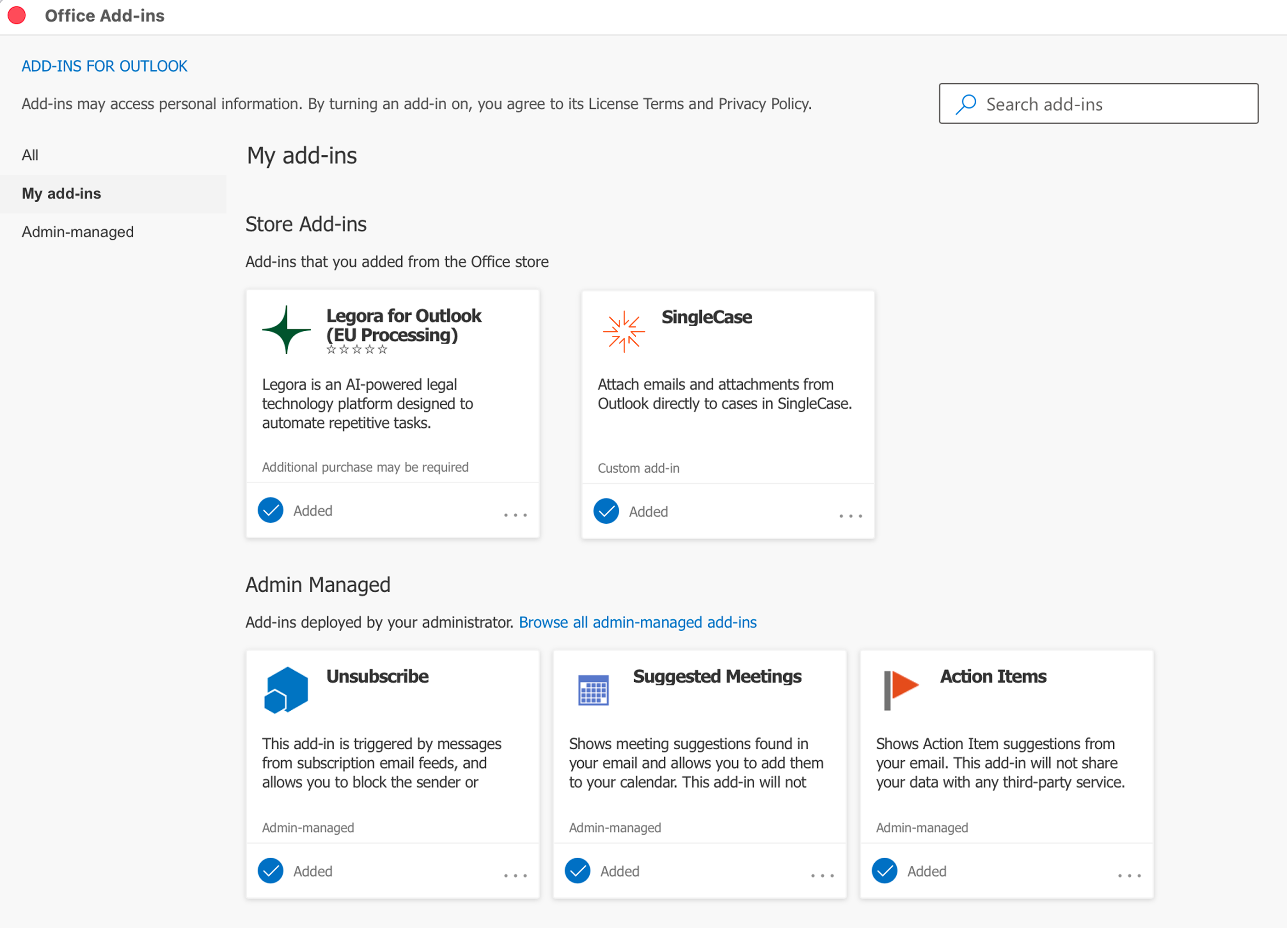Click the SingleCase orange starburst logo
Viewport: 1287px width, 928px height.
point(624,331)
